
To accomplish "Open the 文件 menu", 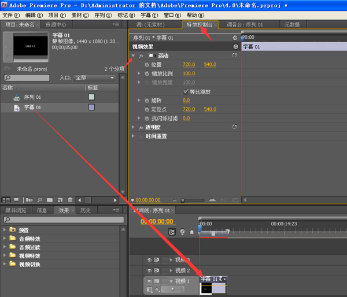I will [x=11, y=15].
